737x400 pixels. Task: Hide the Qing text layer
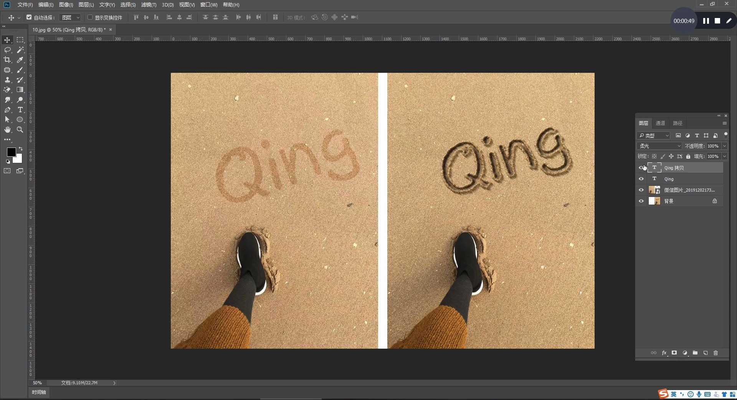pos(641,179)
